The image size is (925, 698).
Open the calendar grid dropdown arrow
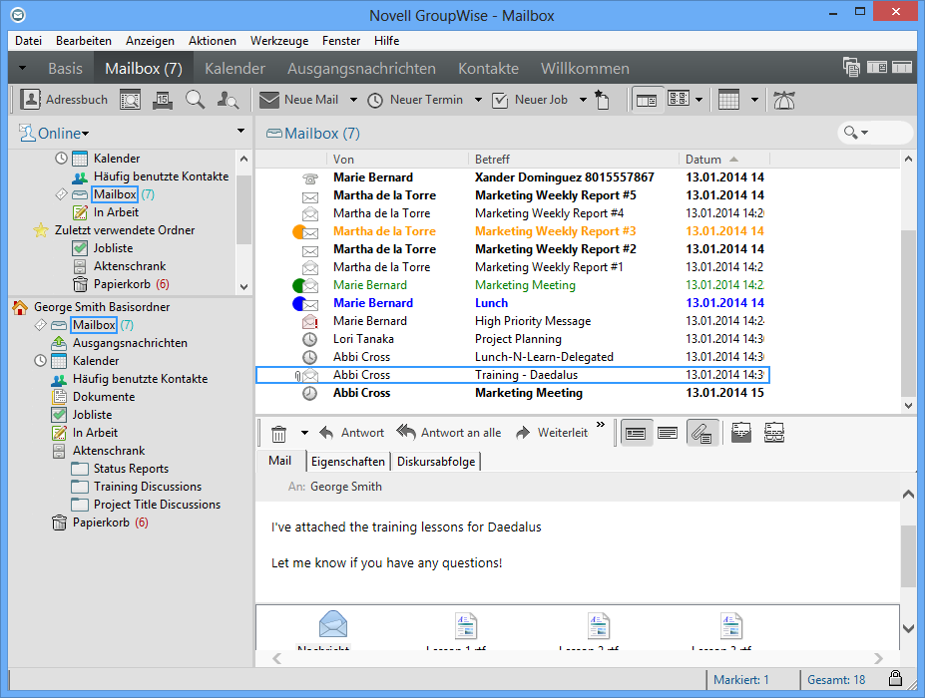coord(754,100)
